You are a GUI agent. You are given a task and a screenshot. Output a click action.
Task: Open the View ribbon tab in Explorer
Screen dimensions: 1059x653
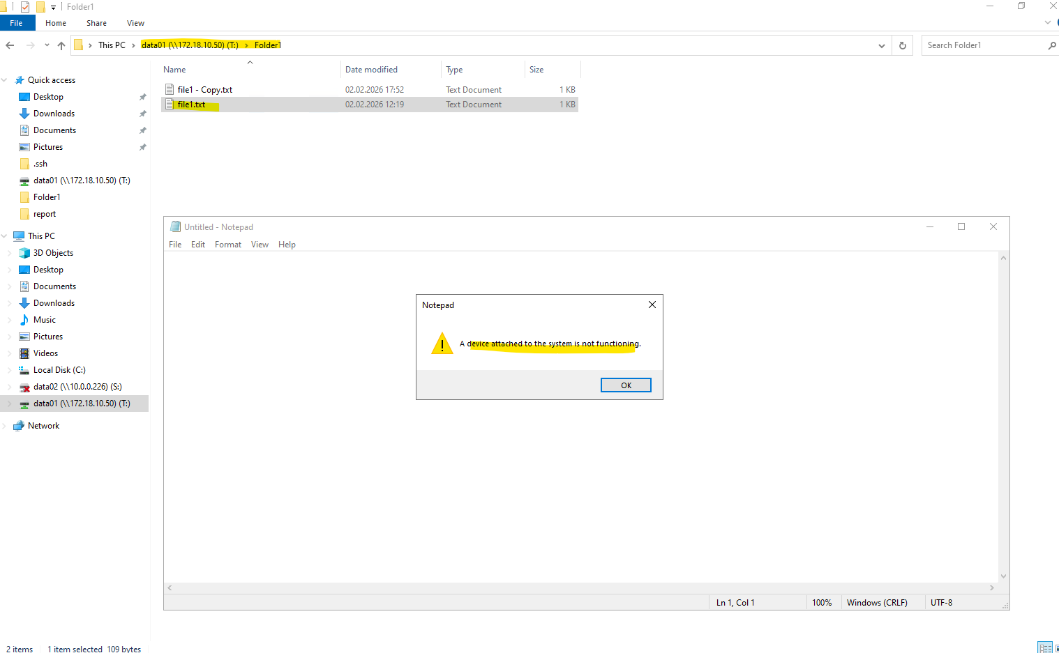click(x=135, y=23)
